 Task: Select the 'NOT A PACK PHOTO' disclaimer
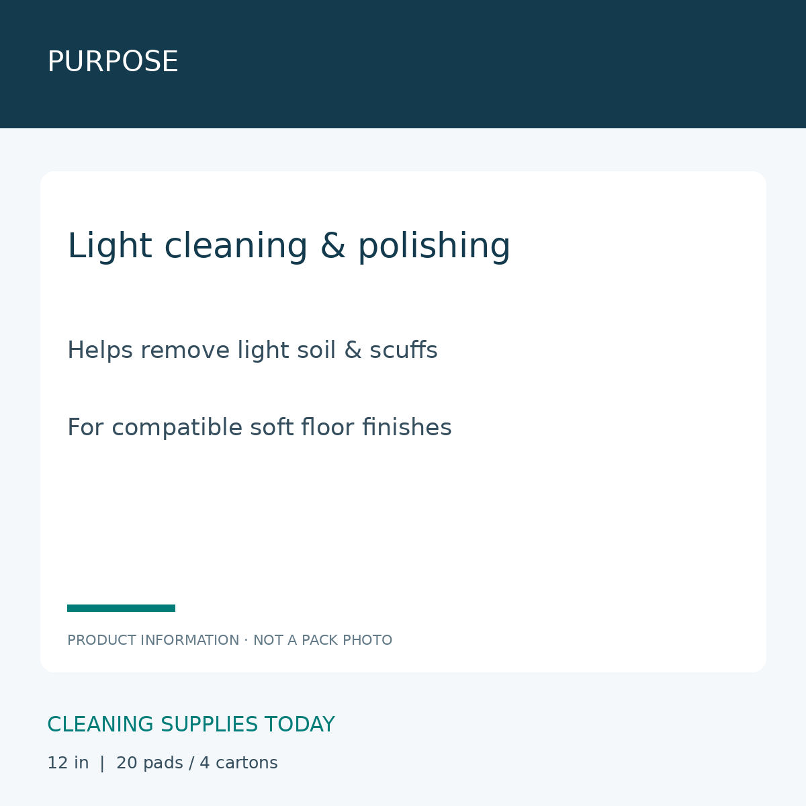pos(322,640)
